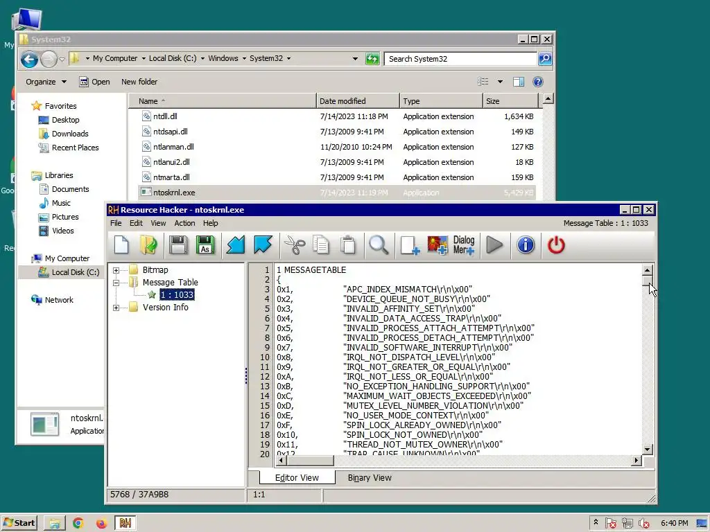Select the ntoskrnl.exe file row

[336, 193]
